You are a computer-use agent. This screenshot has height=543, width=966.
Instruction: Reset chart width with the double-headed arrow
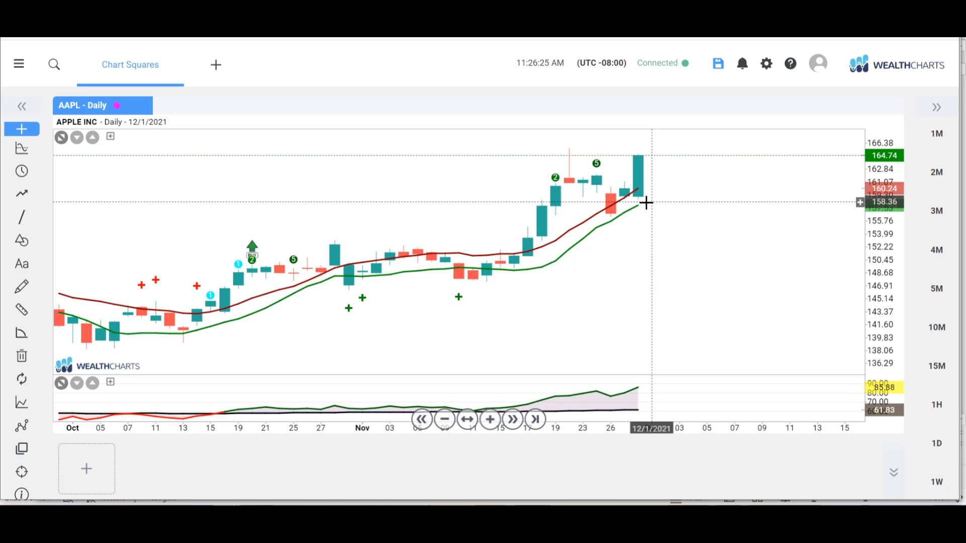pos(467,419)
